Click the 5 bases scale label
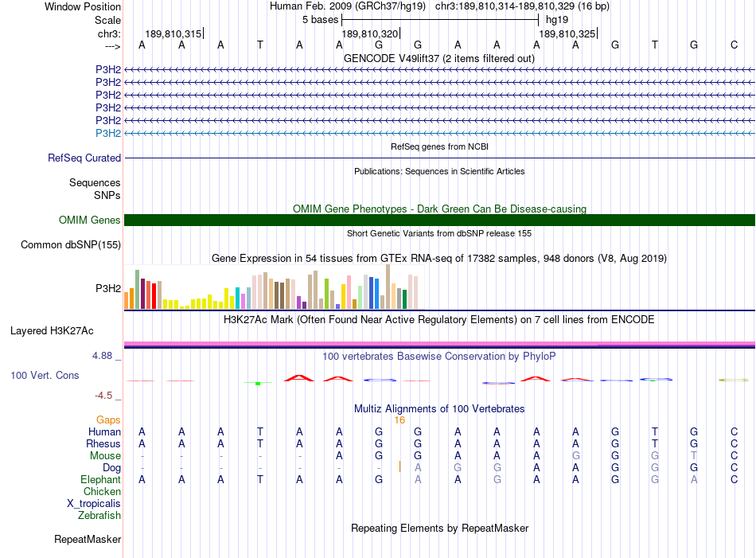Screen dimensions: 756x558 click(320, 20)
